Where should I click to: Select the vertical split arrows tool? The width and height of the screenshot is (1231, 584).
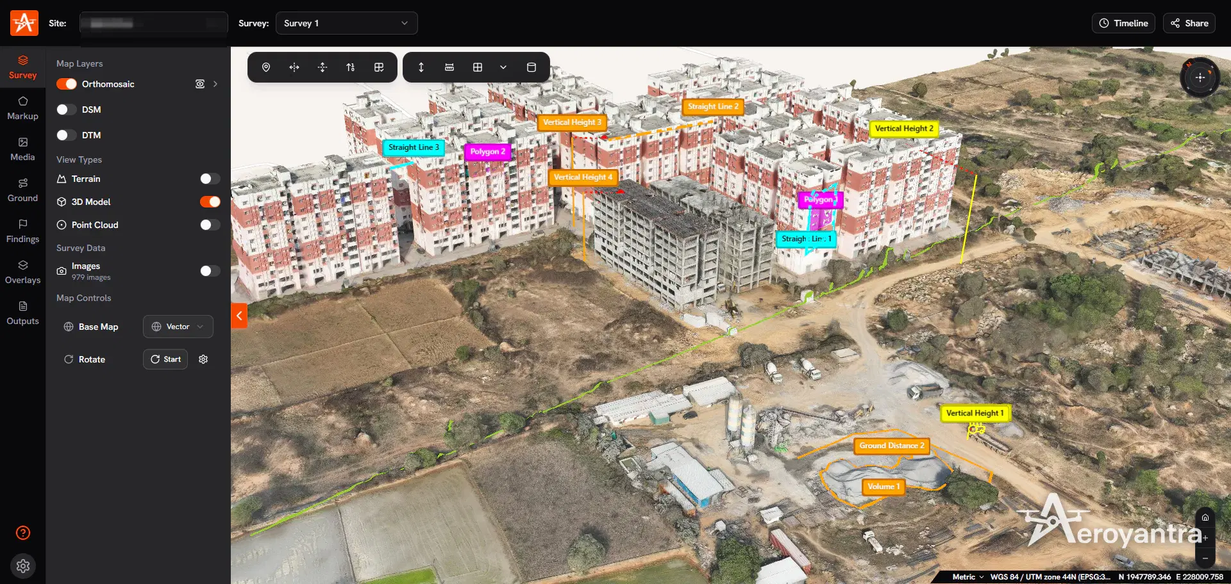pyautogui.click(x=322, y=67)
